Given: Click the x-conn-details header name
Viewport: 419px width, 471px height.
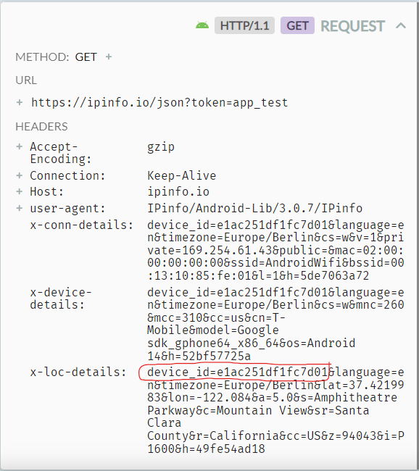Looking at the screenshot, I should 81,225.
